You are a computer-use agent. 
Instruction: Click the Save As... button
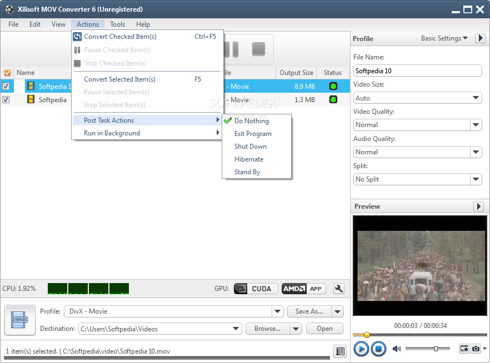[x=309, y=311]
